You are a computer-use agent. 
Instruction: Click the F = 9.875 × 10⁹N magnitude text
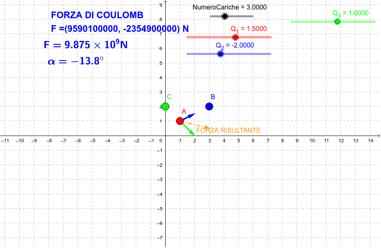coord(86,44)
